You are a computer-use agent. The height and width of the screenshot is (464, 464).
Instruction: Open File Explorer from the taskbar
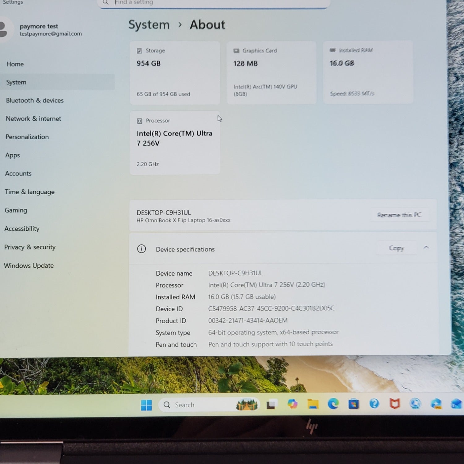click(313, 404)
